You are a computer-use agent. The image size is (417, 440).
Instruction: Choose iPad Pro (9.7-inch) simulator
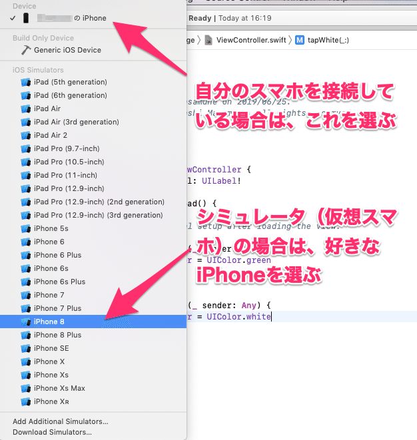coord(93,148)
